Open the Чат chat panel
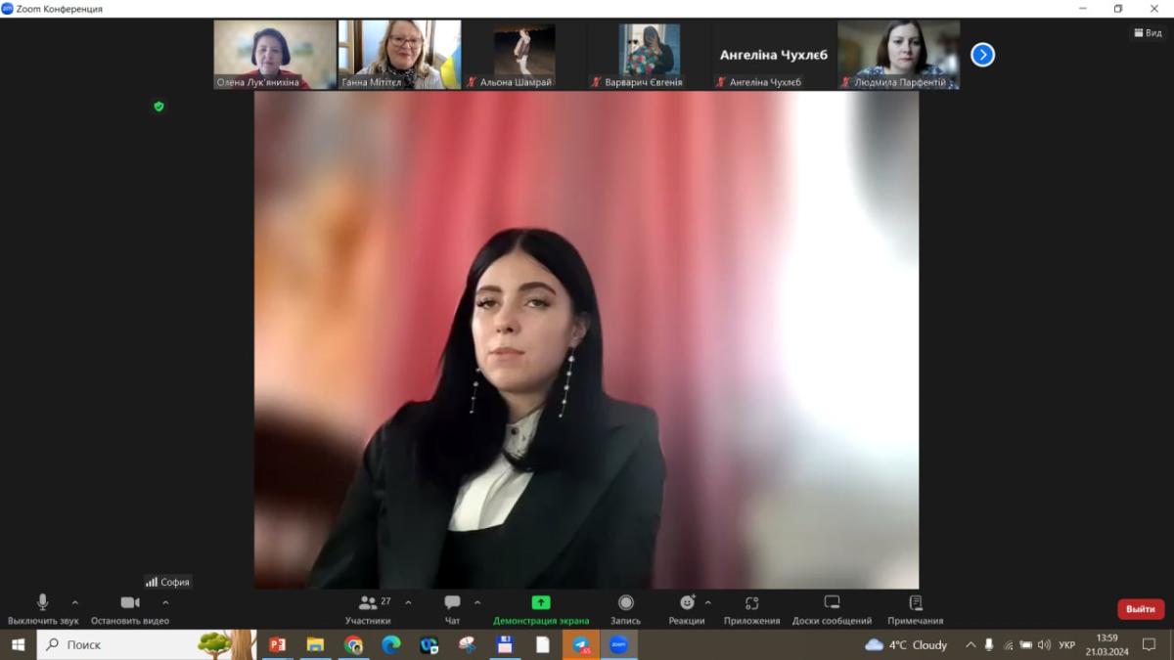The width and height of the screenshot is (1174, 660). (x=452, y=609)
